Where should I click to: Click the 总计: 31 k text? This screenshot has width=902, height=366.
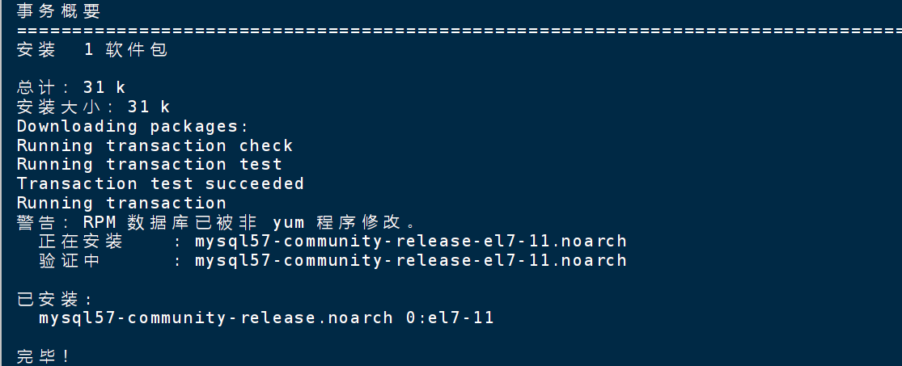click(70, 87)
